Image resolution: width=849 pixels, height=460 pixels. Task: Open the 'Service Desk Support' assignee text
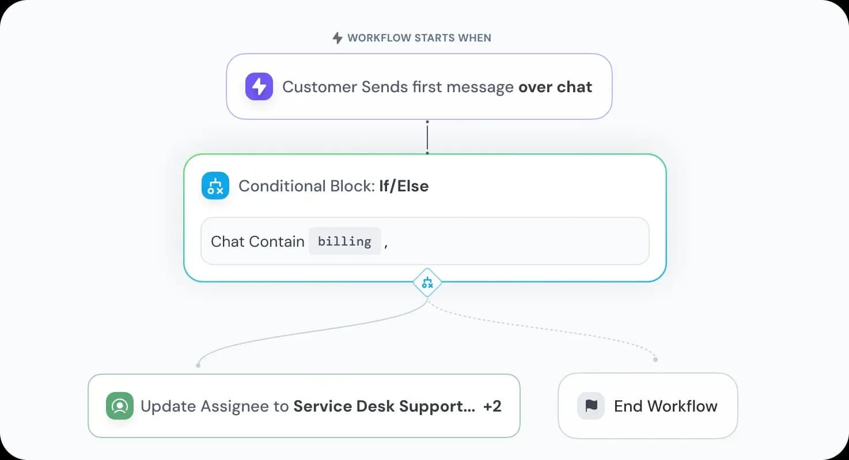384,406
